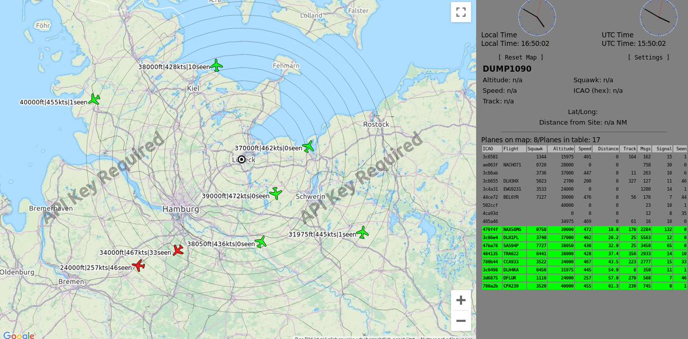Select the green plane at 38050ft 436kts
Screen dimensions: 688x339
click(261, 241)
